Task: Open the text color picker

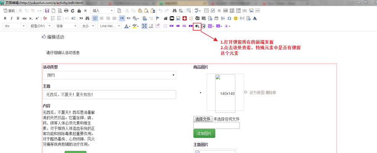Action: [x=127, y=26]
